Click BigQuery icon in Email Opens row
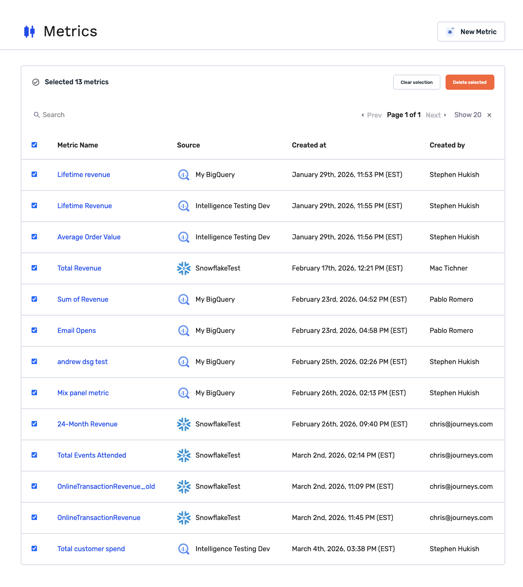The image size is (523, 587). coord(184,331)
